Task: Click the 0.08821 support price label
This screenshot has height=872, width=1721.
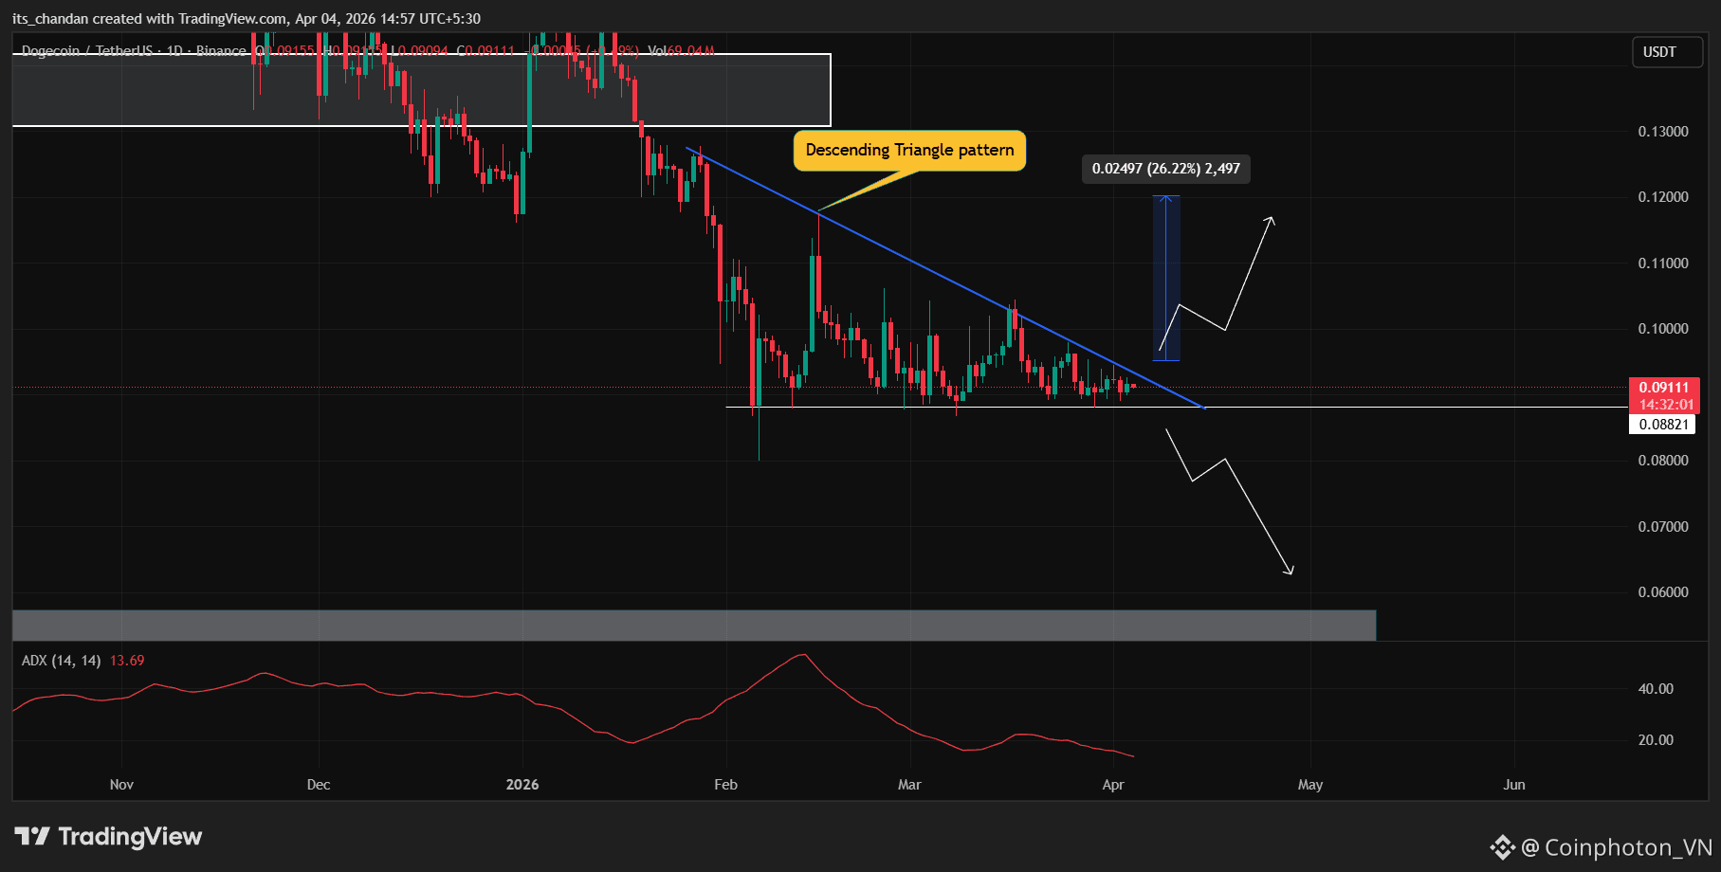Action: point(1664,424)
